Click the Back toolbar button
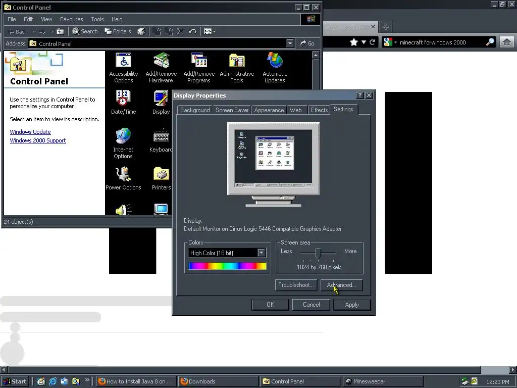517x388 pixels. pos(18,32)
